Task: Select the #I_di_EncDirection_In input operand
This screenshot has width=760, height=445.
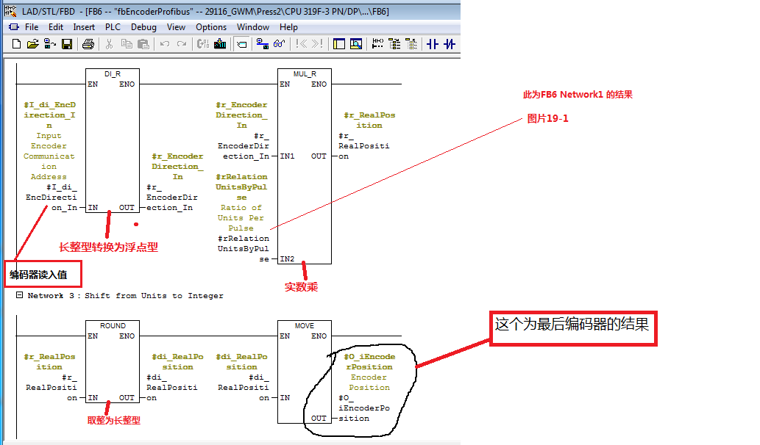Action: [52, 198]
